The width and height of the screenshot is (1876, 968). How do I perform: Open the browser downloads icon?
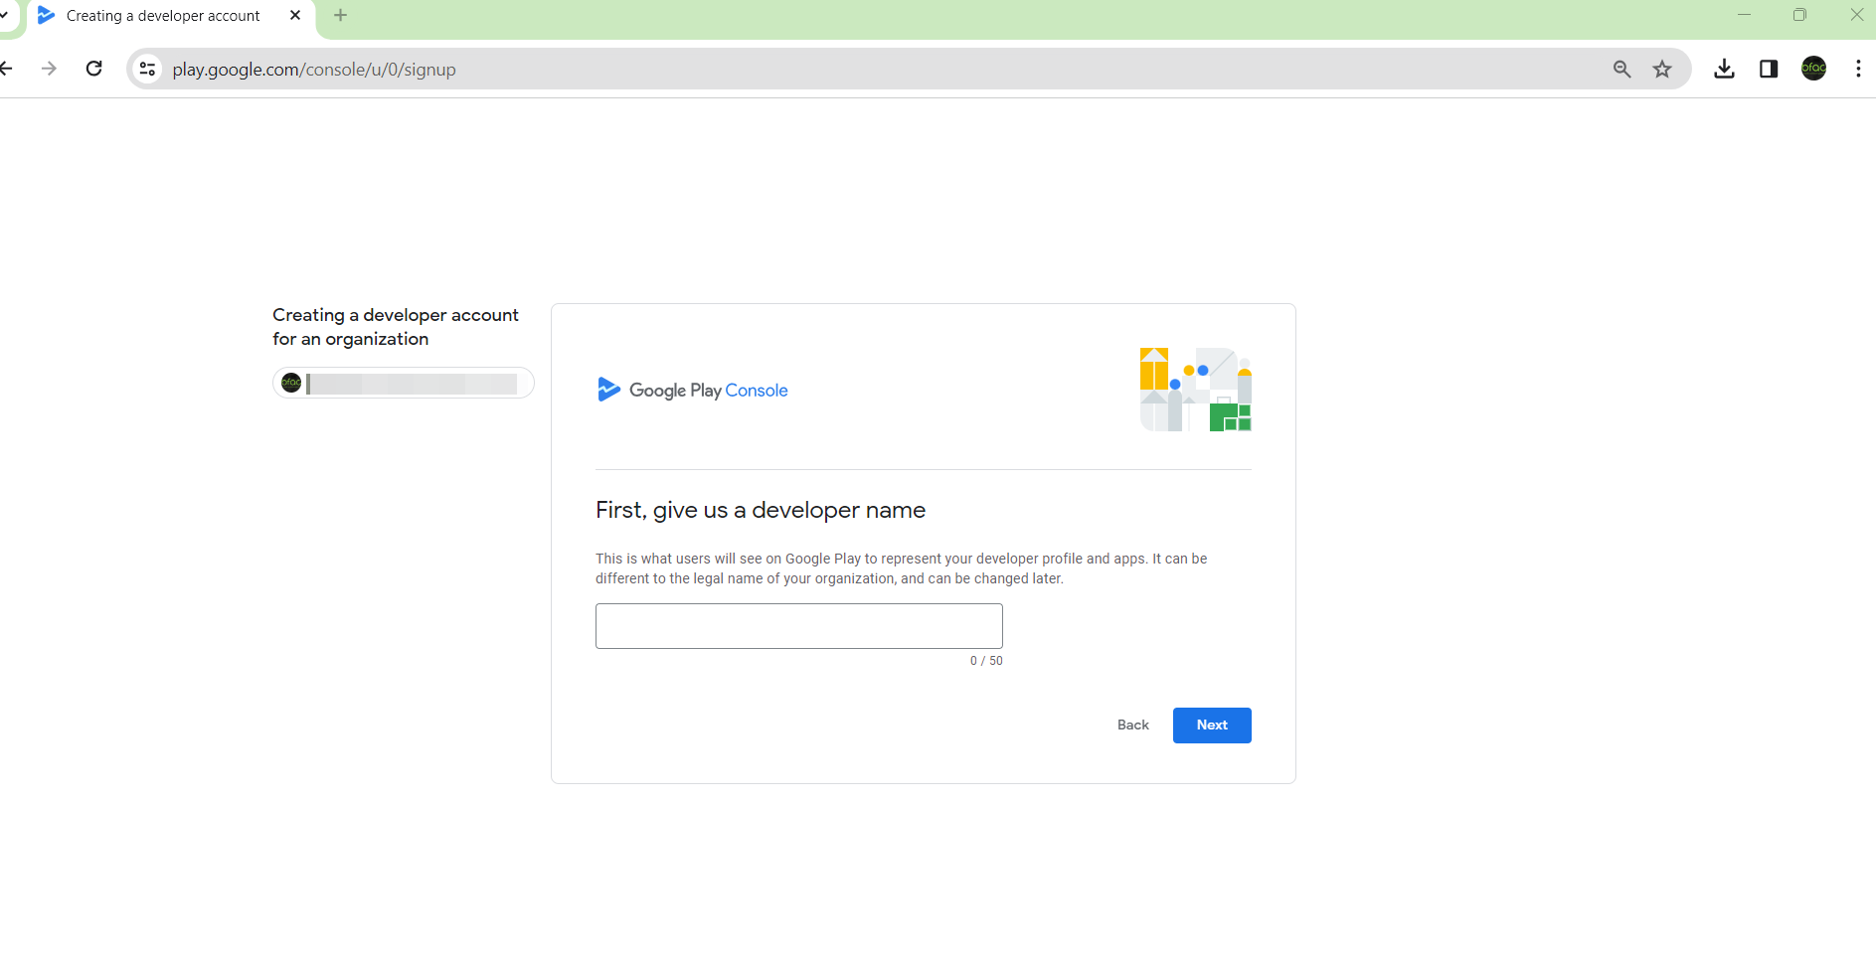pos(1725,69)
